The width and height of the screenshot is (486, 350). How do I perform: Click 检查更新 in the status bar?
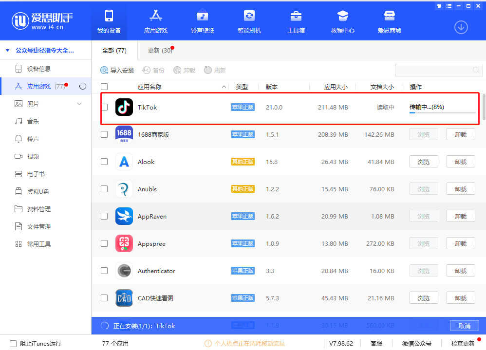pyautogui.click(x=463, y=343)
